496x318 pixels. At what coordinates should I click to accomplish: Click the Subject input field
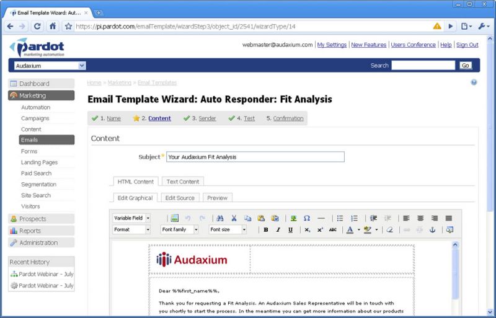[255, 157]
